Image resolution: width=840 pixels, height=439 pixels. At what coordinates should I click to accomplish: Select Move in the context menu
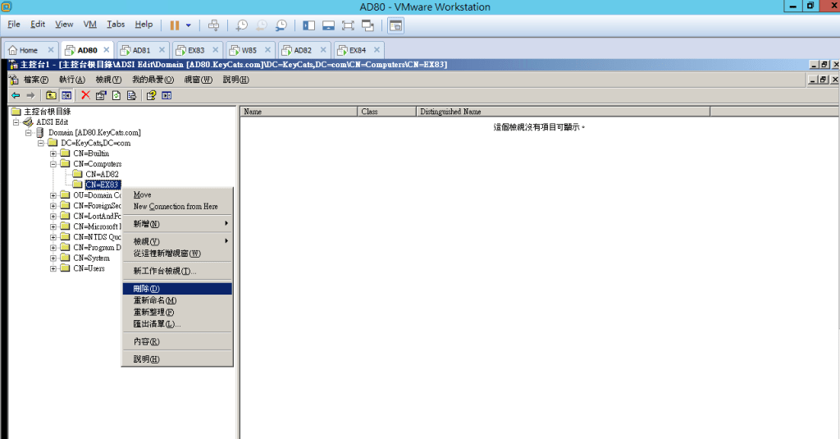click(143, 195)
